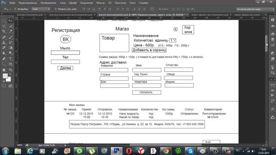276x155 pixels.
Task: Click the horizontal scrollbar thumb
Action: (166, 145)
